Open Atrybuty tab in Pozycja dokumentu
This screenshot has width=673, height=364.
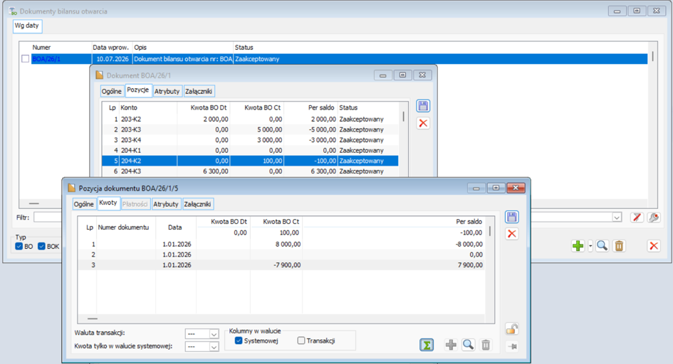(x=166, y=204)
